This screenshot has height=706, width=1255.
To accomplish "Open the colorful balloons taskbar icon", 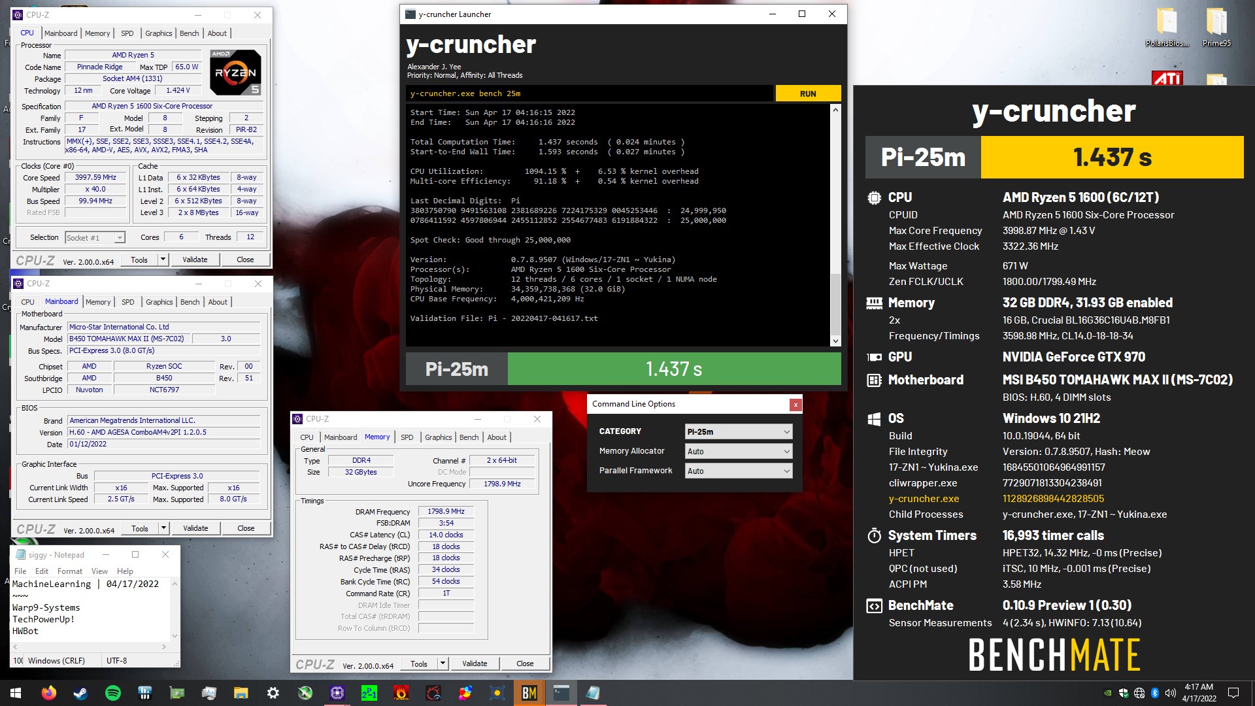I will [x=465, y=693].
